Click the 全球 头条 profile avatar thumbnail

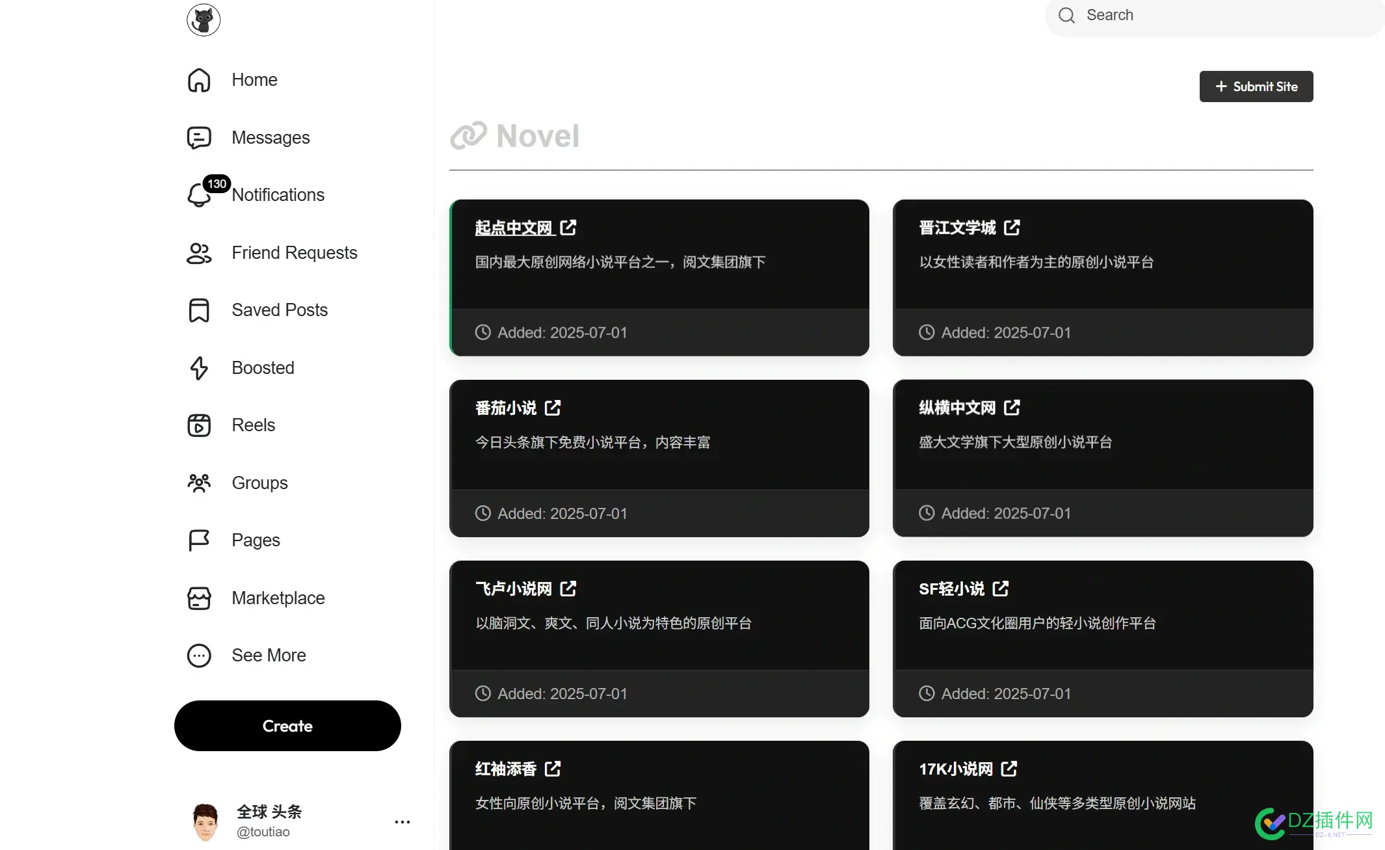click(205, 822)
